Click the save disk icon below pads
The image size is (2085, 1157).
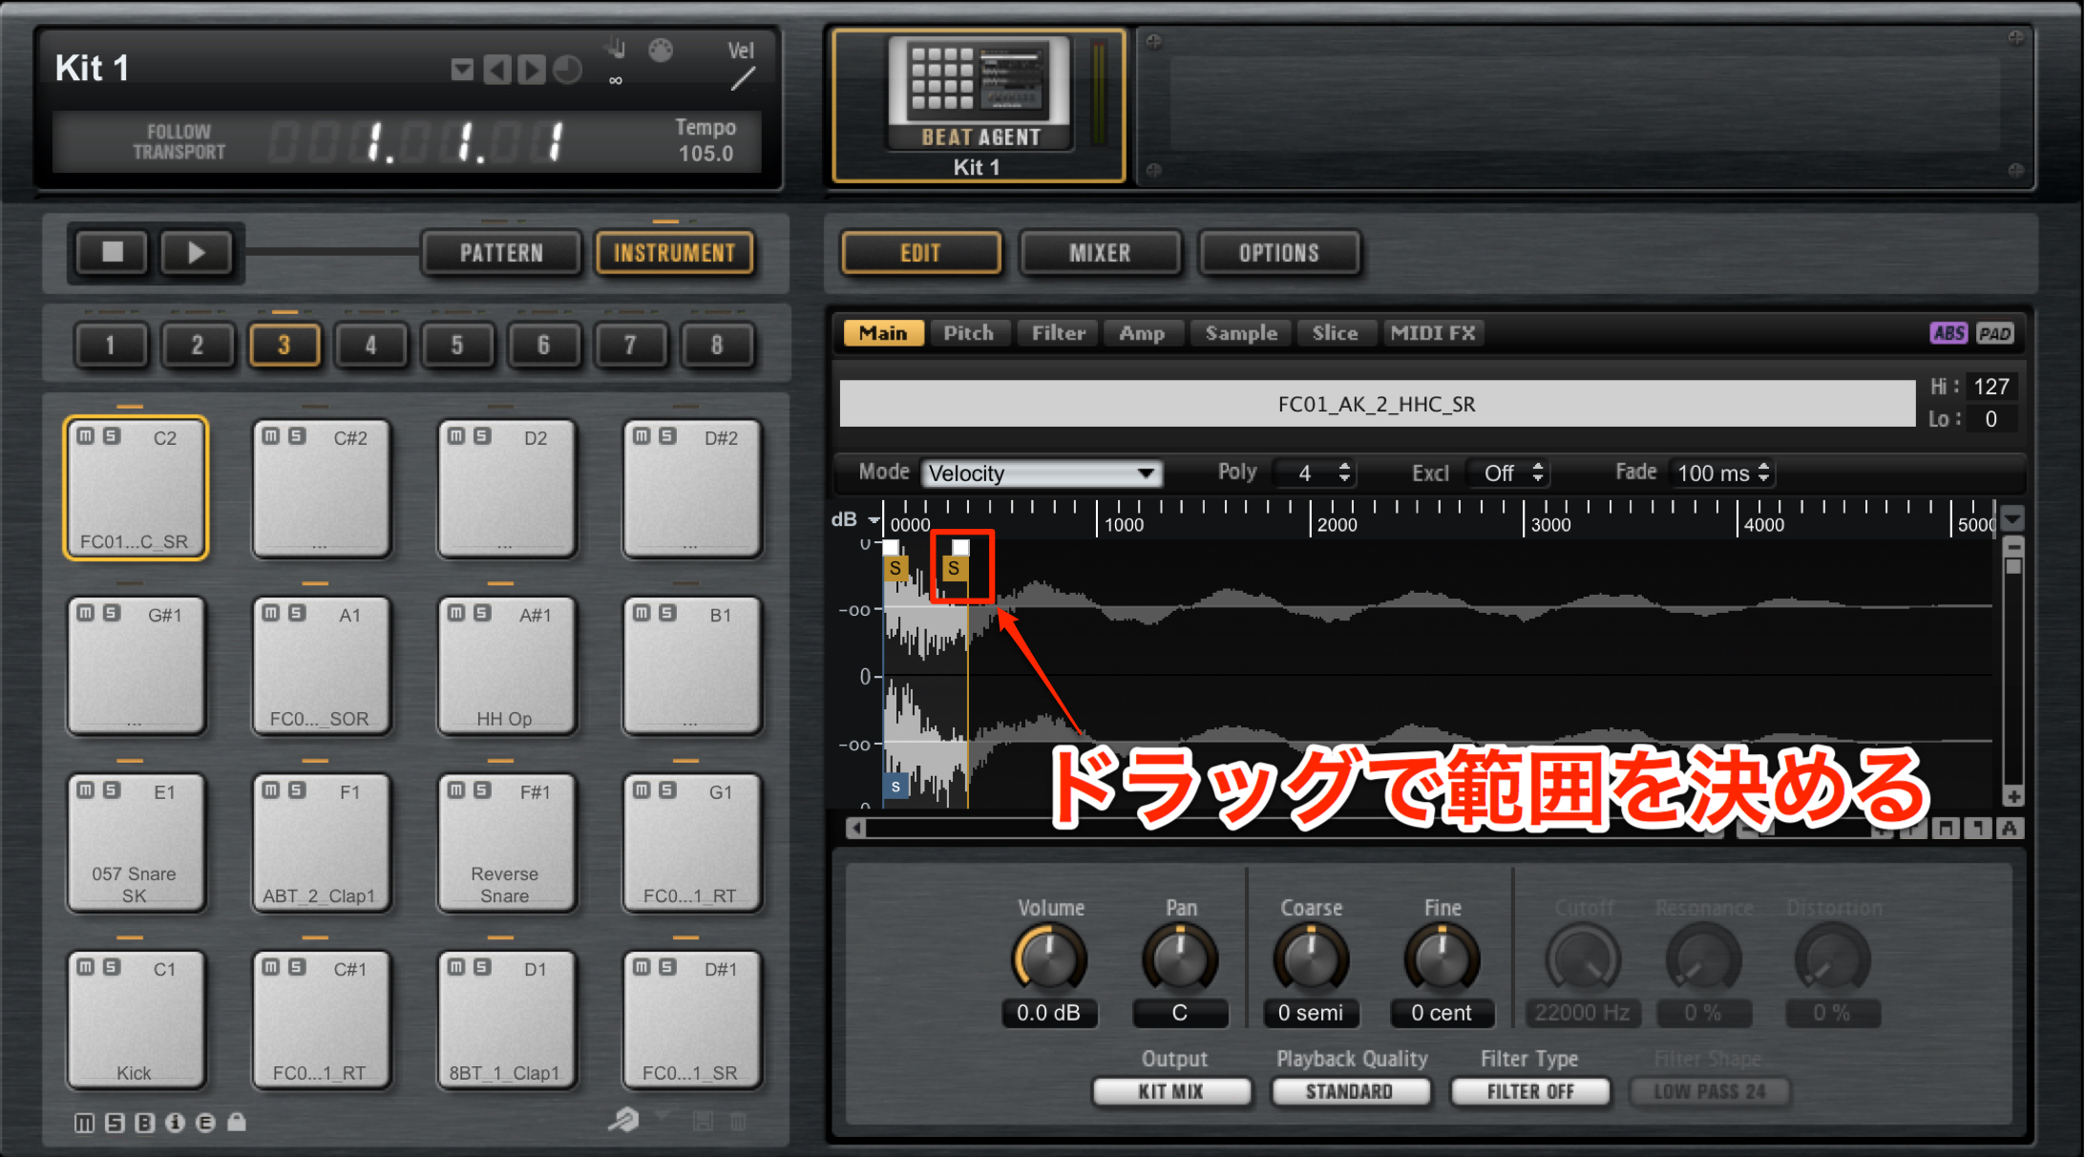(703, 1121)
